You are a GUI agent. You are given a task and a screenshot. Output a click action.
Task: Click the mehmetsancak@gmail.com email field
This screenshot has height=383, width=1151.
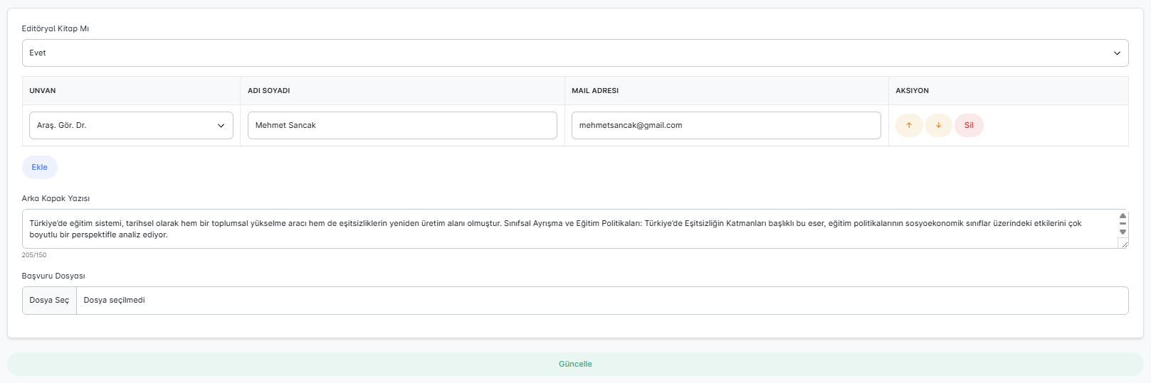(x=726, y=126)
